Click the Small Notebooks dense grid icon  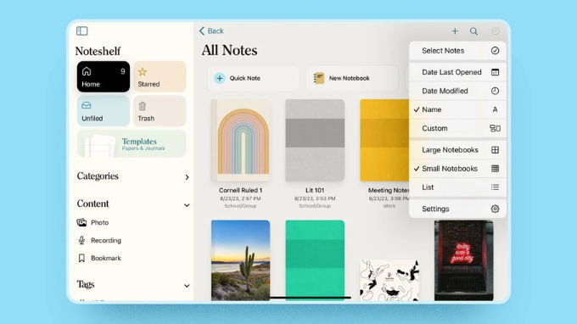(495, 169)
